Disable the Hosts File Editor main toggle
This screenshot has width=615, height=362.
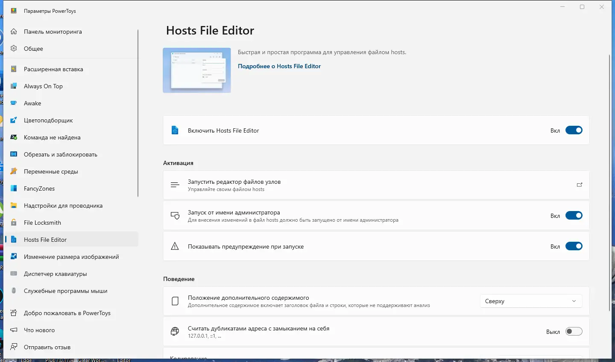(x=574, y=130)
